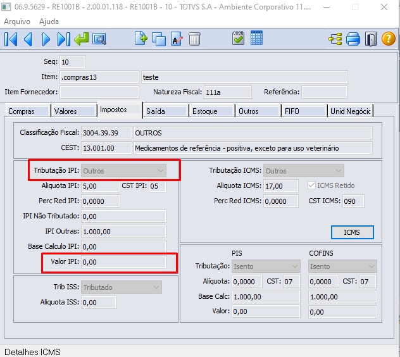Click the Aliquota ISS field

(x=99, y=302)
